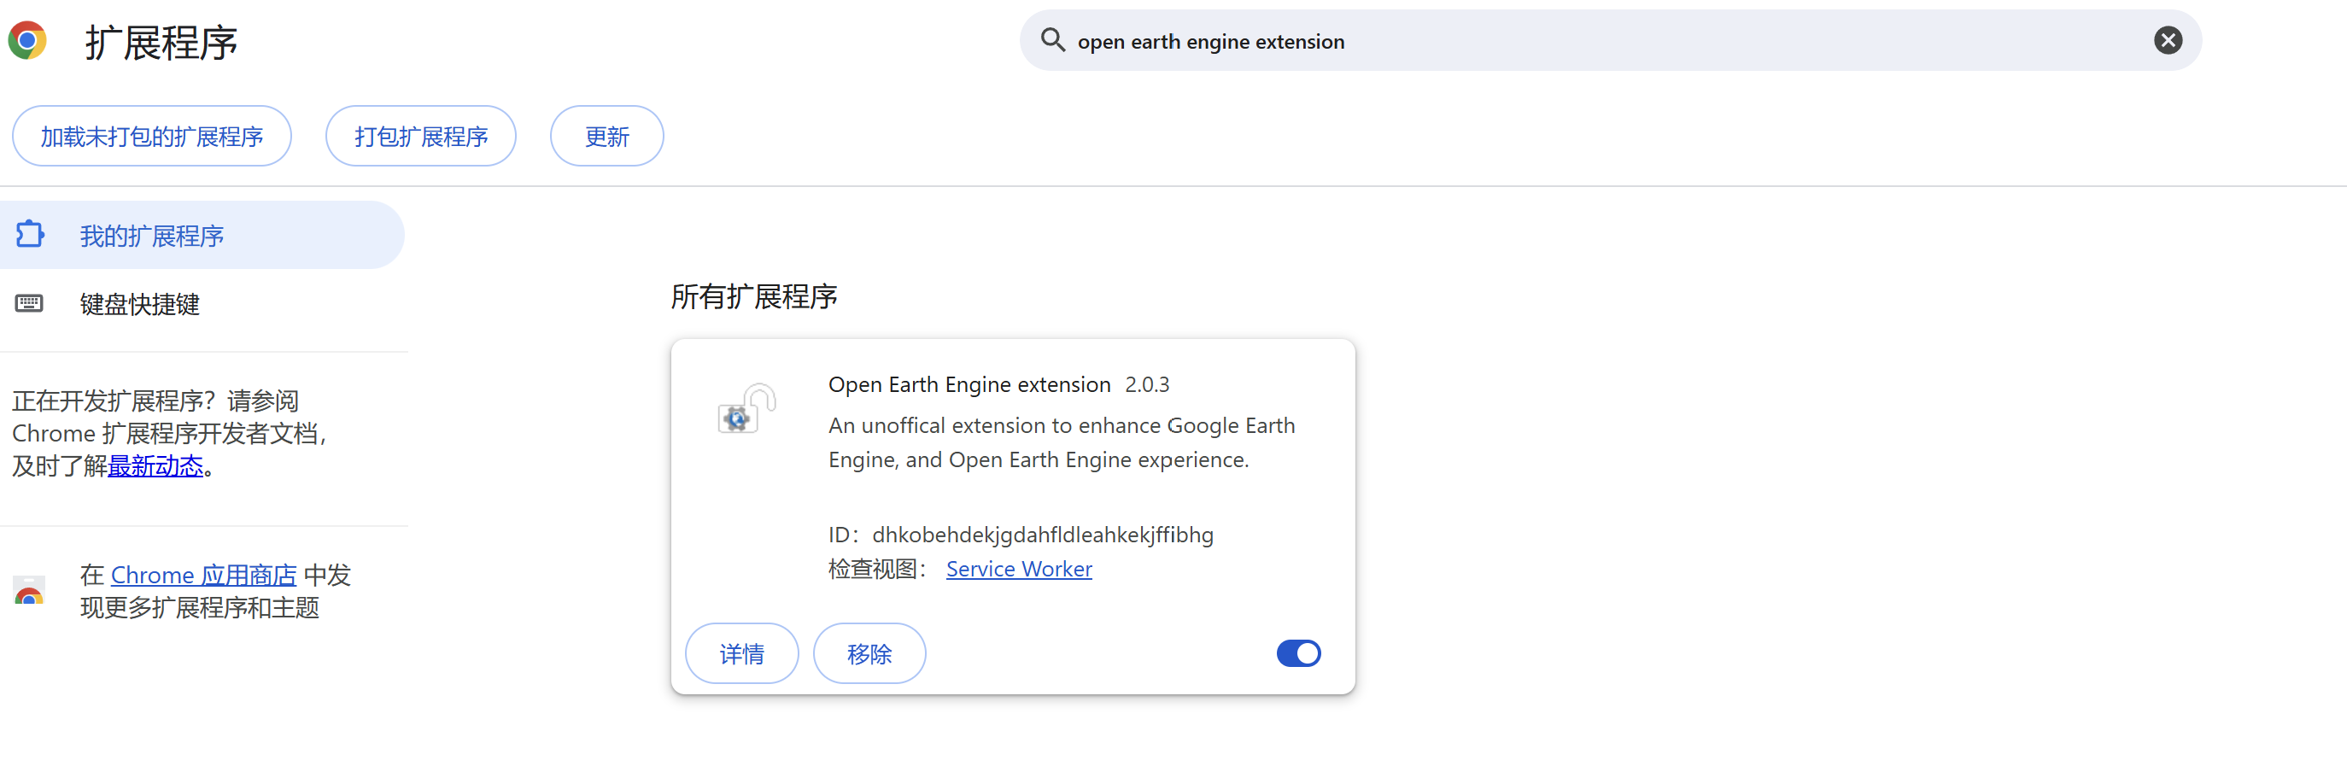
Task: Click the Chrome Web Store icon in sidebar
Action: tap(28, 591)
